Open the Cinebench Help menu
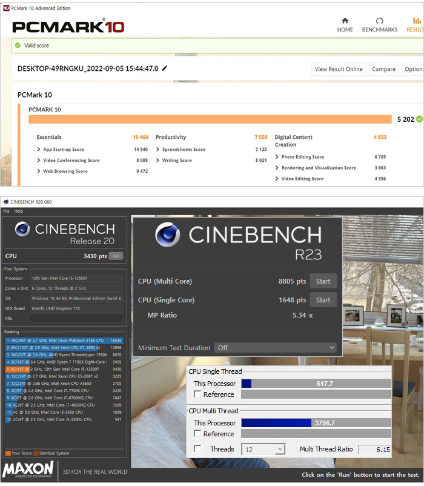 pyautogui.click(x=19, y=211)
